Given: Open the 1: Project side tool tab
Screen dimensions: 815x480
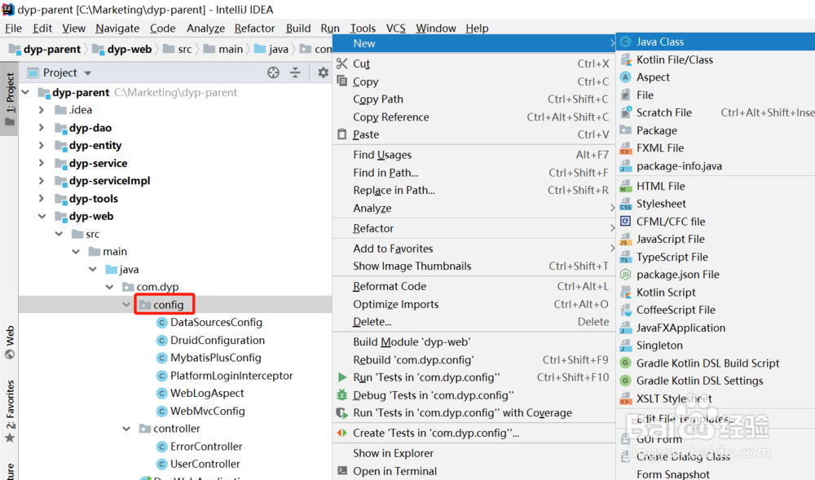Looking at the screenshot, I should (9, 99).
